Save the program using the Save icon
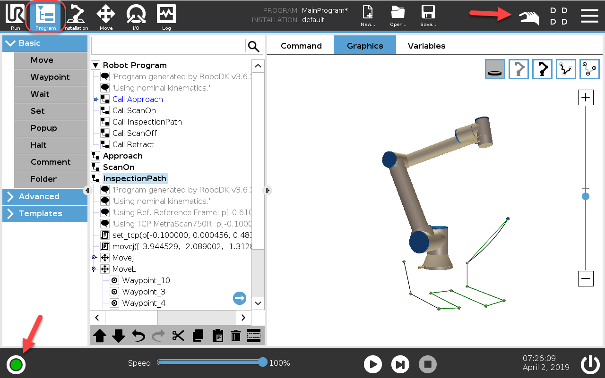 click(x=428, y=14)
